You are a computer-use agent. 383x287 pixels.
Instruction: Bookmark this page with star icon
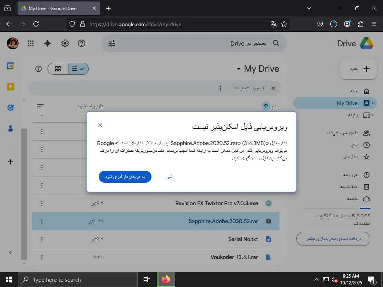tap(284, 24)
